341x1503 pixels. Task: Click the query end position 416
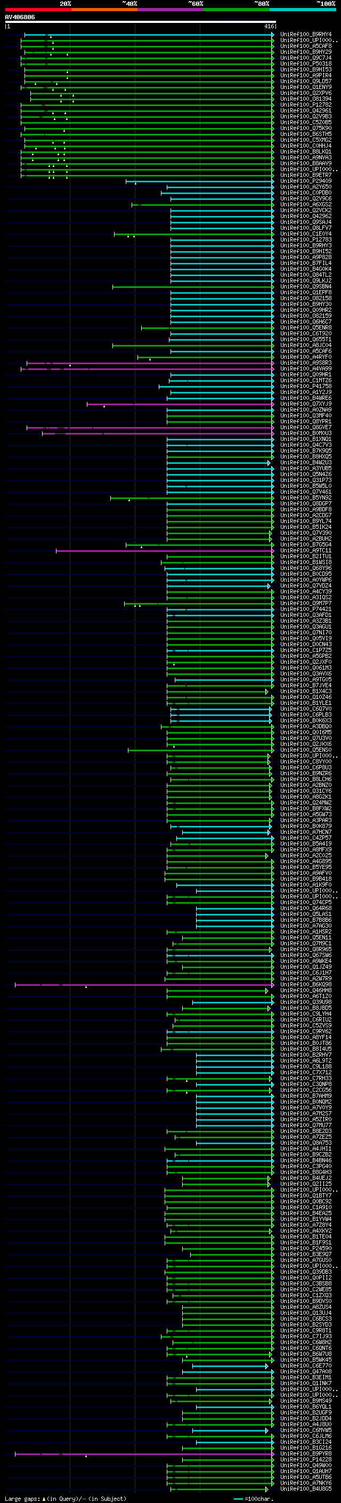click(x=269, y=27)
